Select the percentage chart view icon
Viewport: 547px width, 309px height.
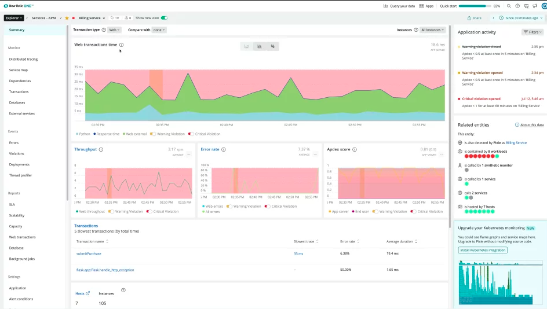272,46
